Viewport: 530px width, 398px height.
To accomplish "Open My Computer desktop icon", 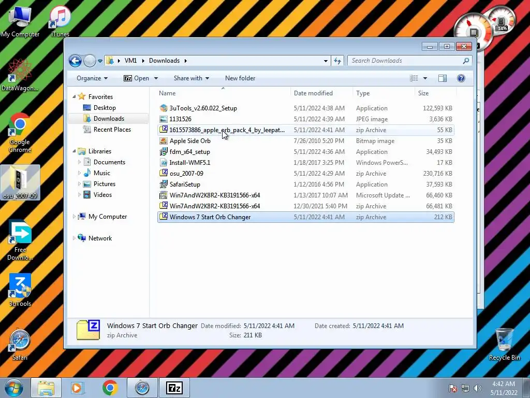I will 20,21.
